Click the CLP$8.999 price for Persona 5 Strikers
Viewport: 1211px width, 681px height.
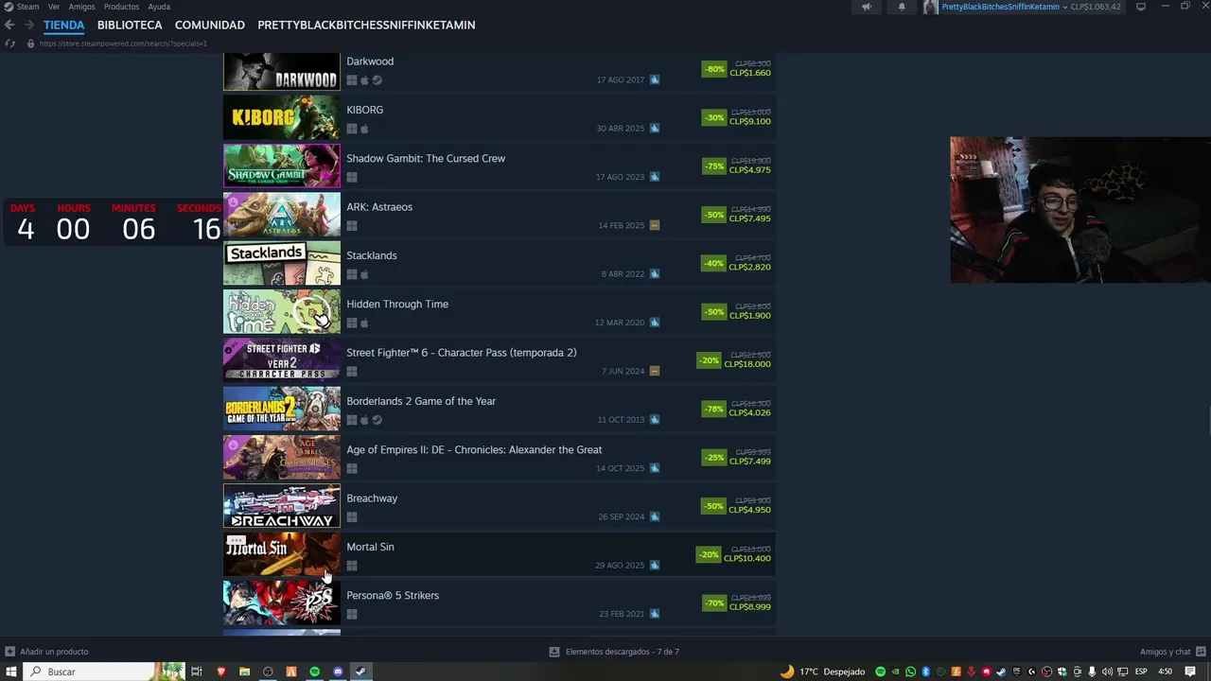(x=749, y=607)
